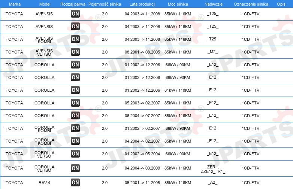This screenshot has width=293, height=189.
Task: Click the 04.2004 -> 02.2007 production years cell
Action: click(x=142, y=141)
